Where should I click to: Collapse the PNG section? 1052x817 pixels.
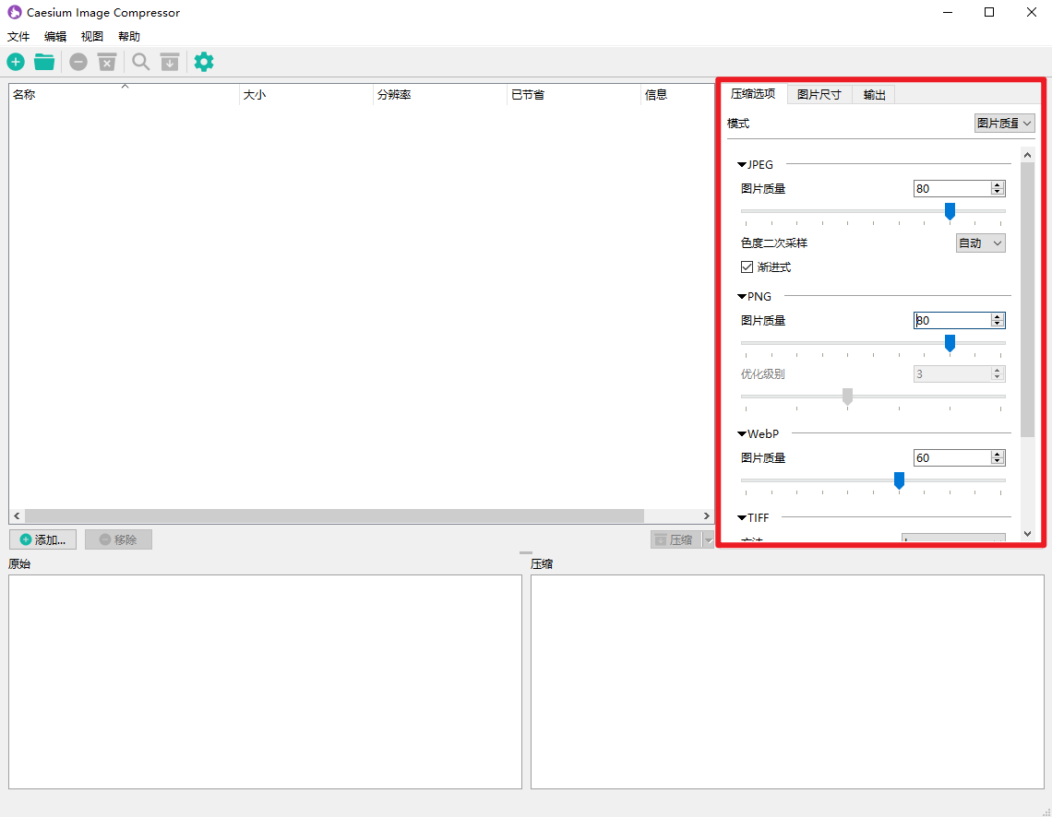pos(742,297)
